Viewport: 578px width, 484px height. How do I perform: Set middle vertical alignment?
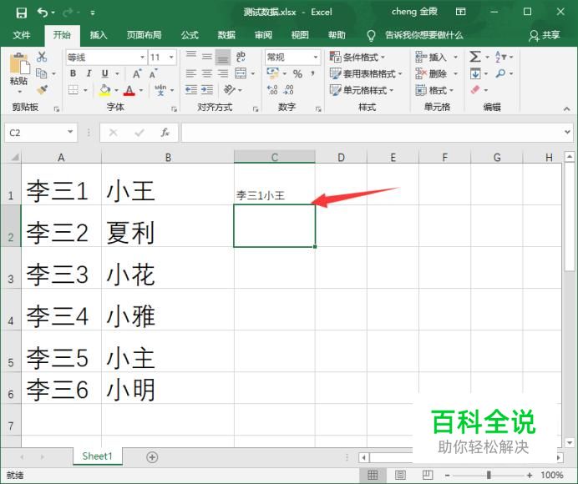click(207, 57)
